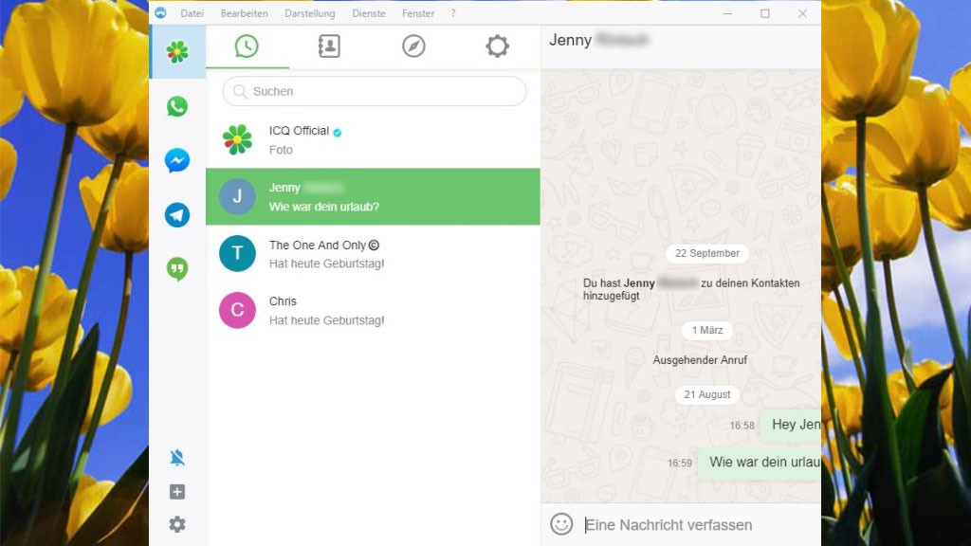Select the Telegram service icon

pyautogui.click(x=177, y=215)
